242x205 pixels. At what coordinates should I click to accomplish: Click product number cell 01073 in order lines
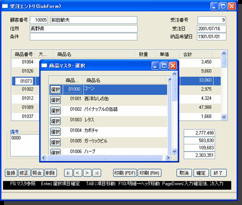pyautogui.click(x=24, y=81)
